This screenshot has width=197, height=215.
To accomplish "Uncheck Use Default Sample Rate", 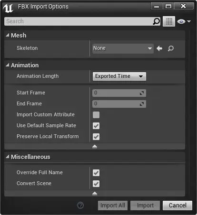I will [x=96, y=126].
